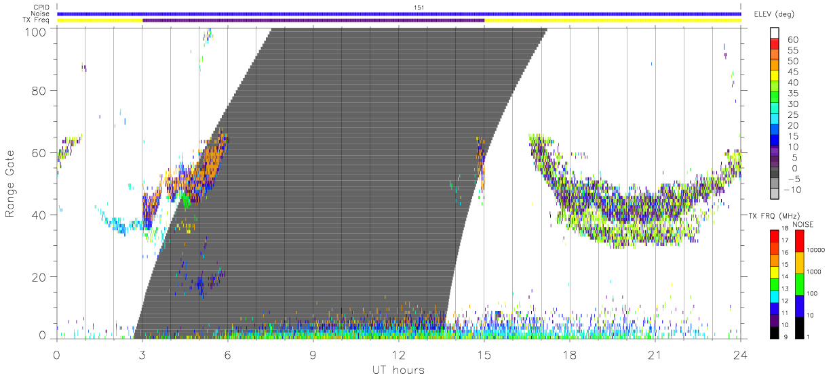
Task: Click the 1000 label on NOISE scale
Action: point(815,272)
